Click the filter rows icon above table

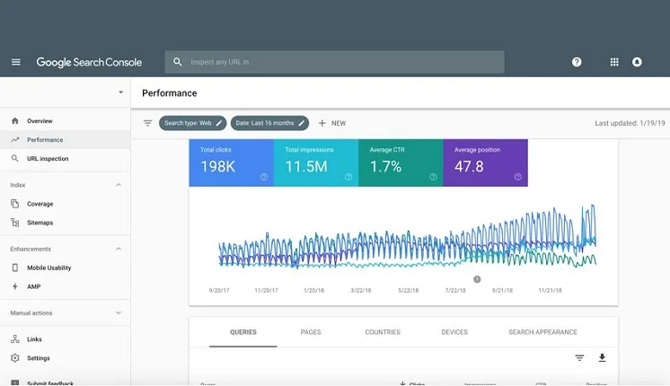pyautogui.click(x=579, y=358)
